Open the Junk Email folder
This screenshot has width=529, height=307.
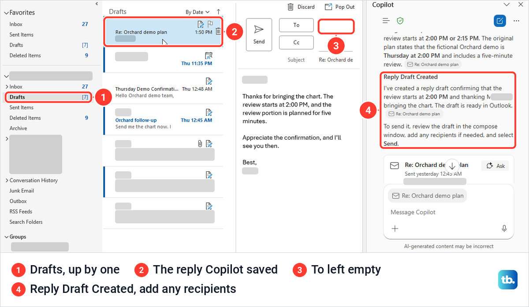pos(22,191)
